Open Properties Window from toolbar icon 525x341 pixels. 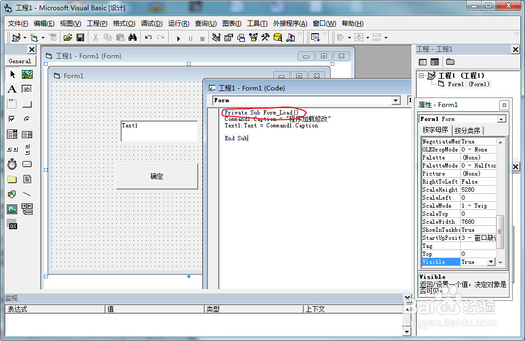[229, 37]
